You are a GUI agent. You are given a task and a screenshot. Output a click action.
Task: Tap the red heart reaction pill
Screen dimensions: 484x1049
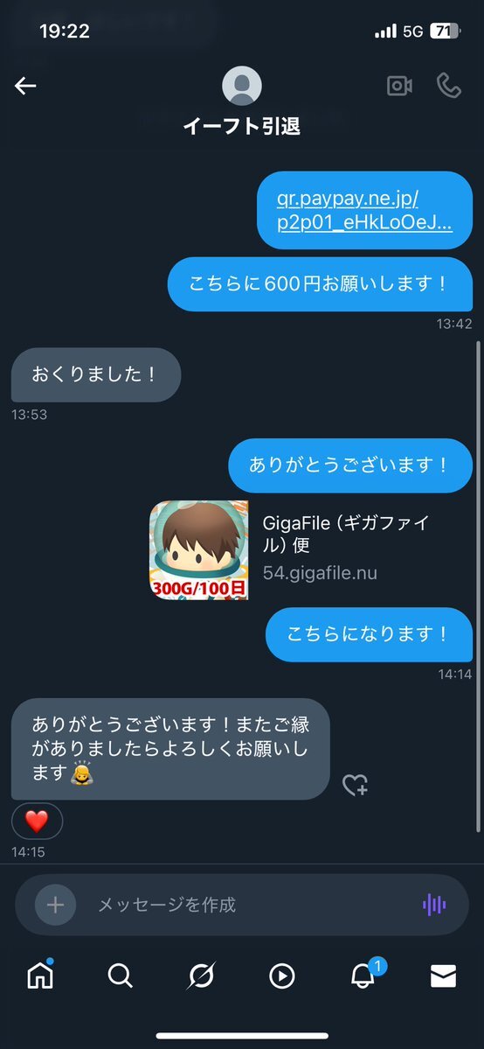[x=37, y=821]
